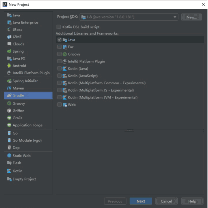Viewport: 208px width, 208px height.
Task: Choose the Go Module (vgo) icon
Action: tap(9, 140)
